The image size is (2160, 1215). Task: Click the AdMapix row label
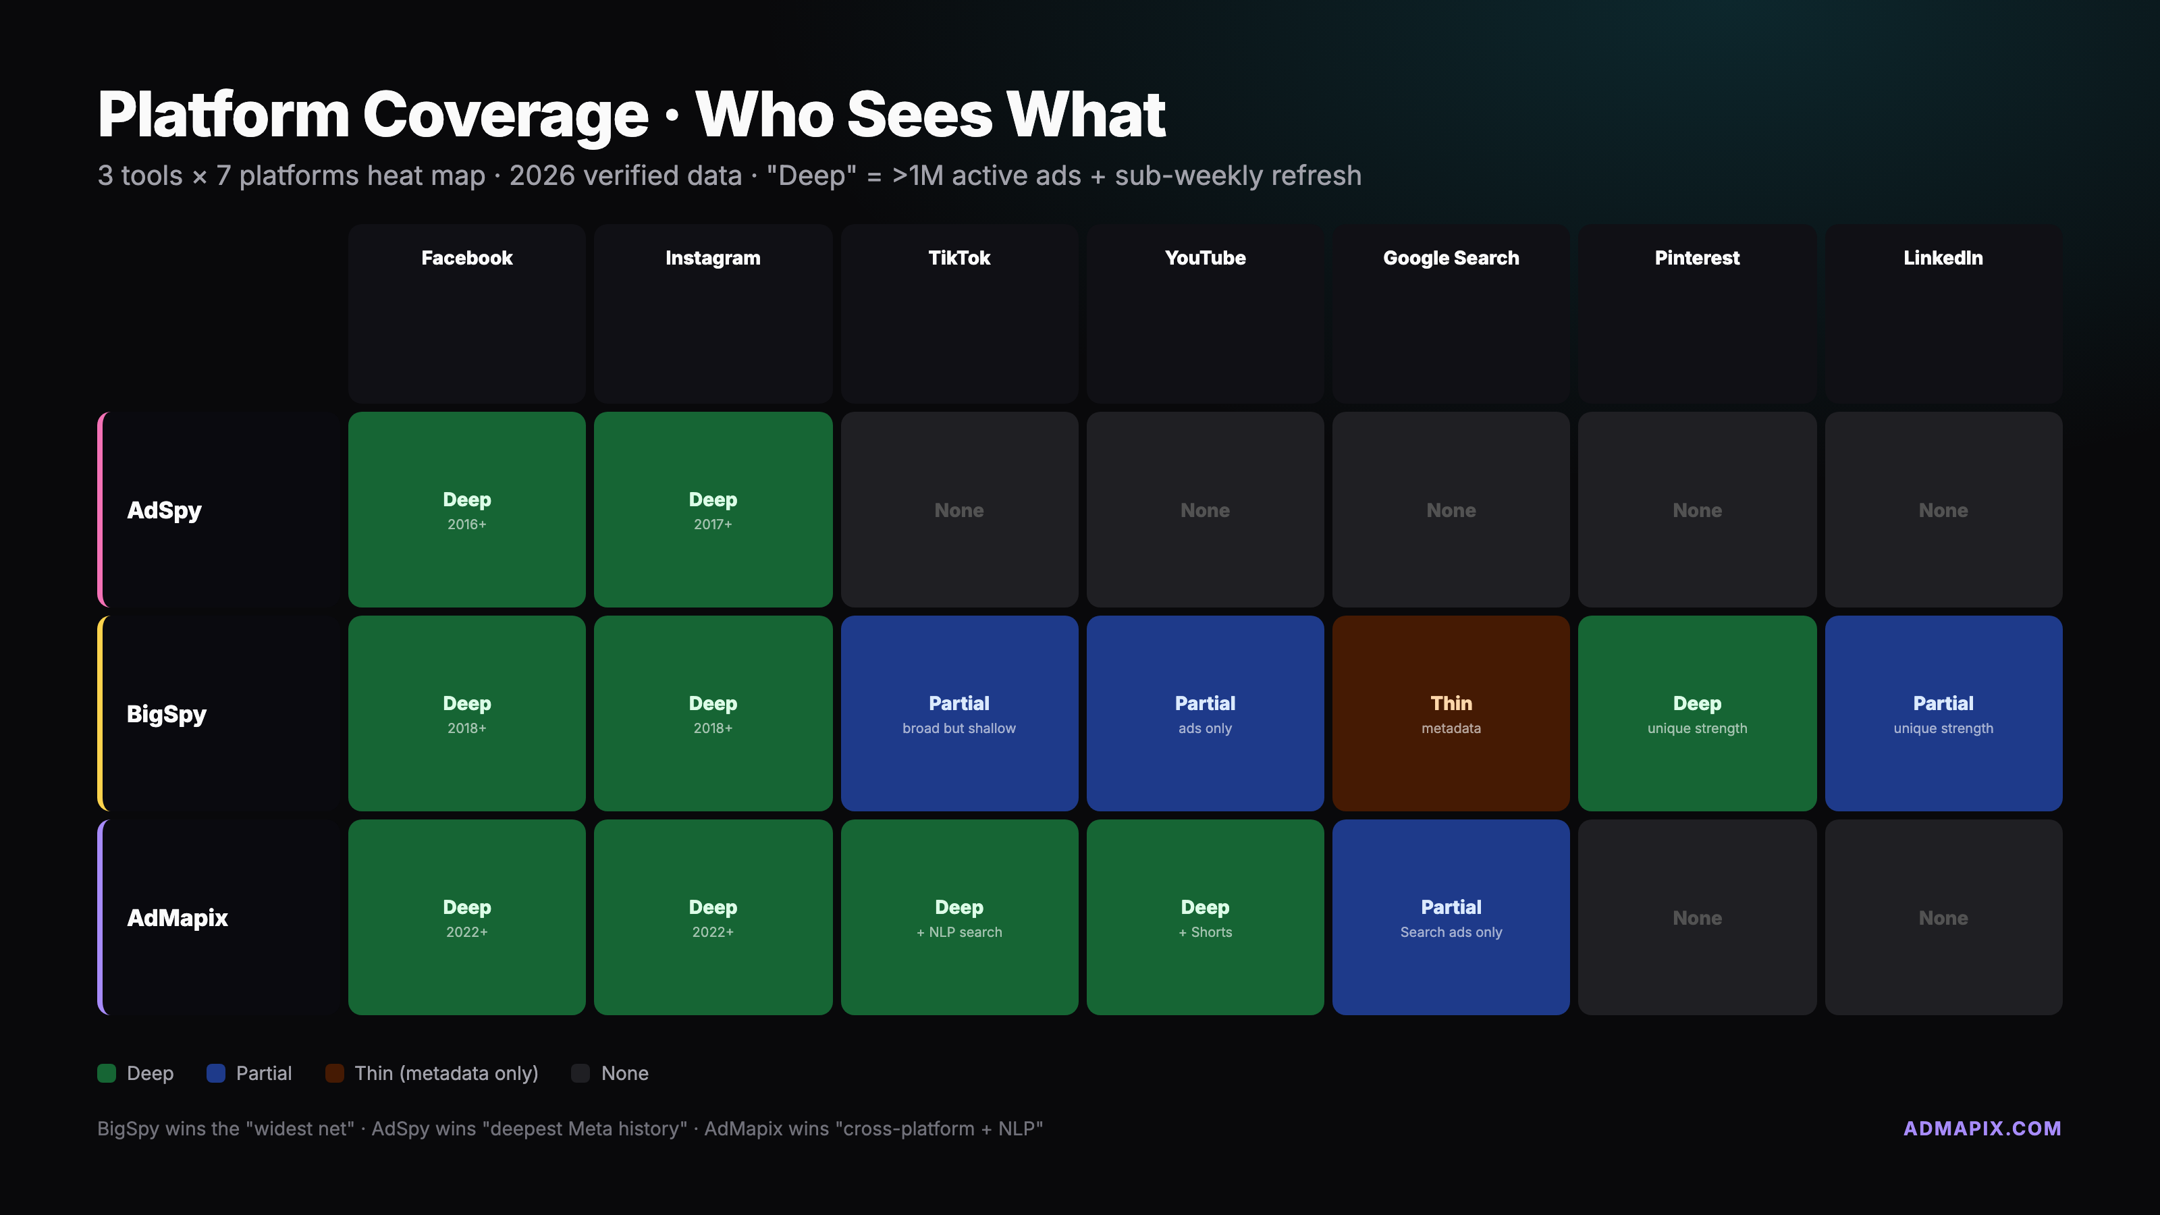point(177,917)
